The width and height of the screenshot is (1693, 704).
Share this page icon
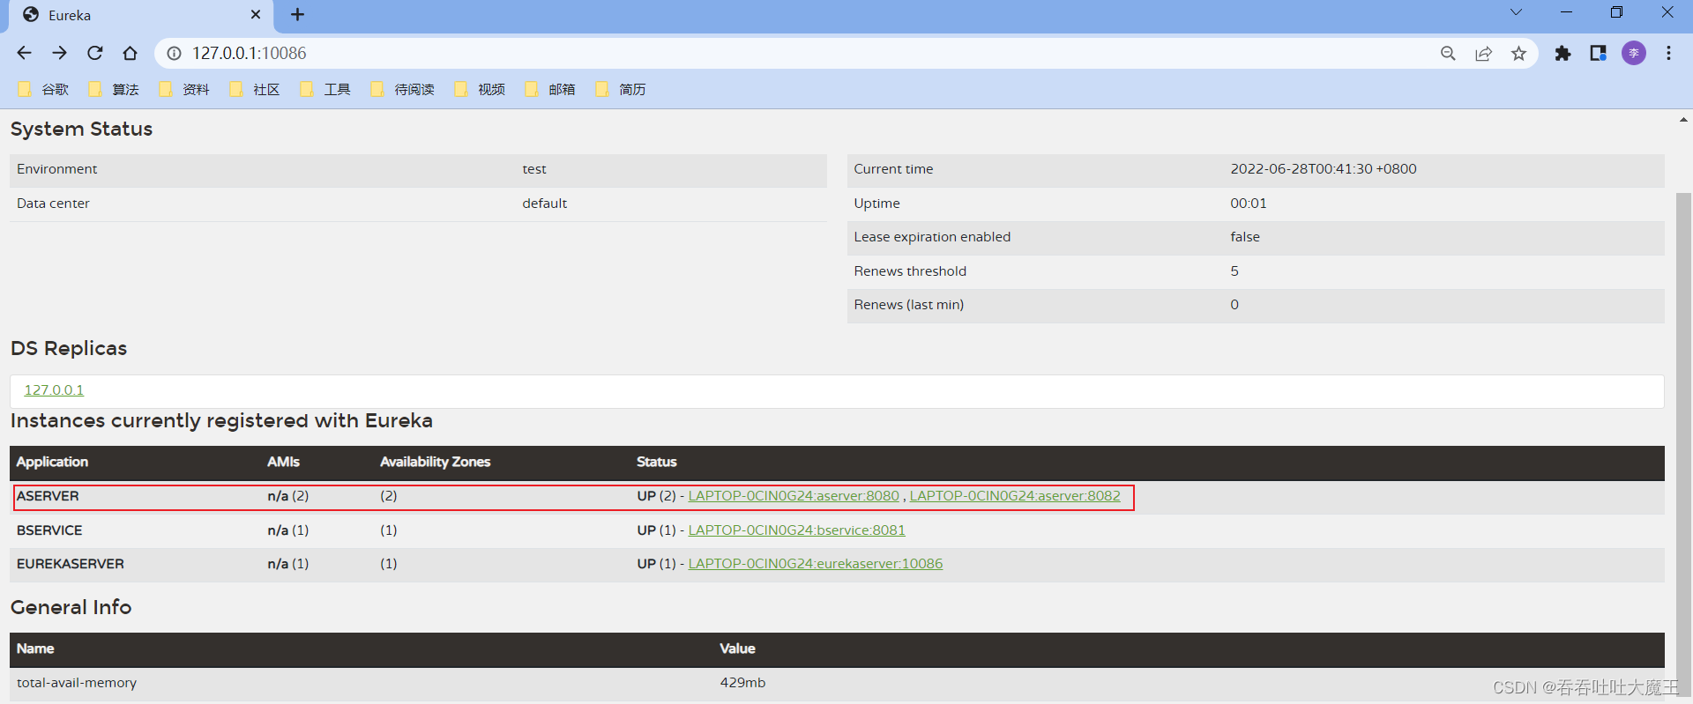pyautogui.click(x=1483, y=53)
